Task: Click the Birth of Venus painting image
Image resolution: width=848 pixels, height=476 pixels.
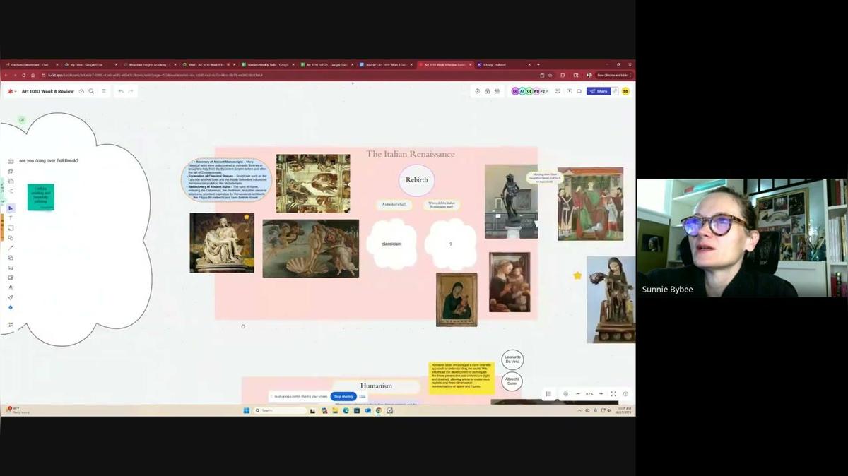Action: click(310, 248)
